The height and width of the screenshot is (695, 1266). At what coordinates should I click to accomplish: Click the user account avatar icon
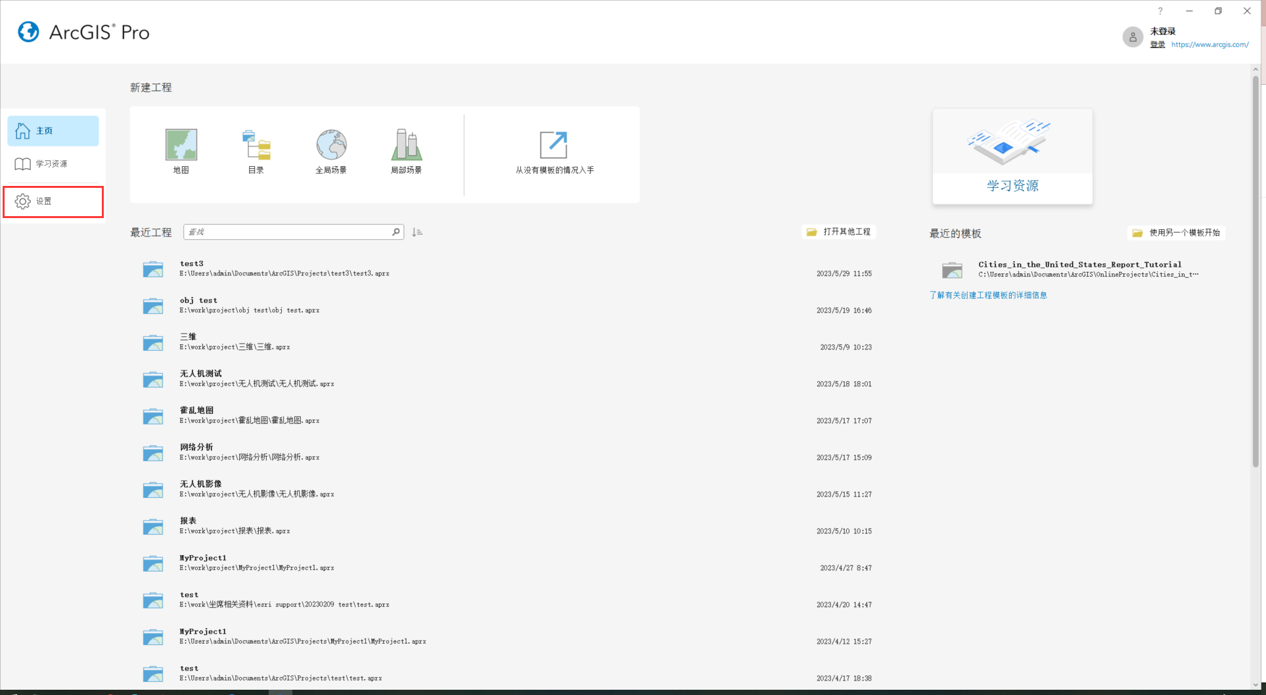point(1133,37)
